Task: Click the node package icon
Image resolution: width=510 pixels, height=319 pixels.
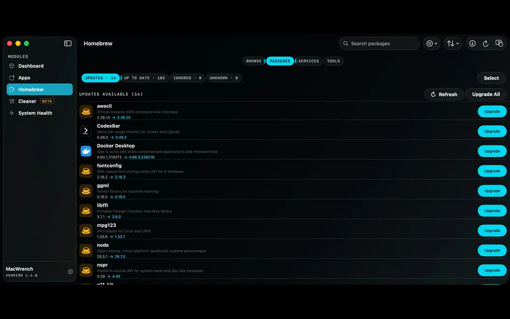Action: coord(86,250)
